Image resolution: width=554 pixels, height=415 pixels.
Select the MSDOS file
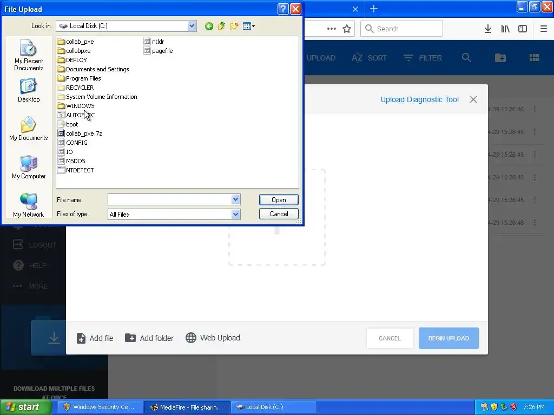coord(71,161)
